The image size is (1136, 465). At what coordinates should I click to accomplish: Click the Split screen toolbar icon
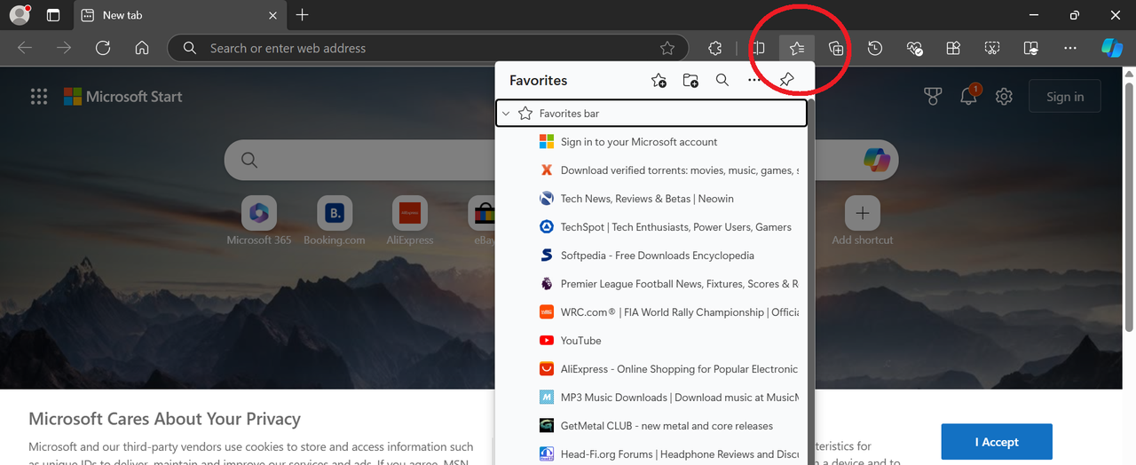tap(758, 49)
